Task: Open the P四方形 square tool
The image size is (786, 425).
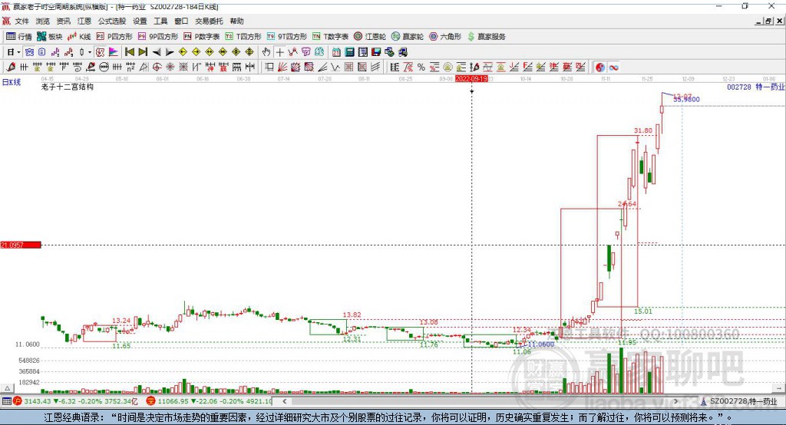Action: [x=114, y=37]
